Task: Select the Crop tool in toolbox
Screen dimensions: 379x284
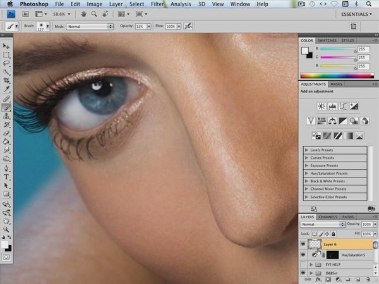Action: [x=7, y=81]
